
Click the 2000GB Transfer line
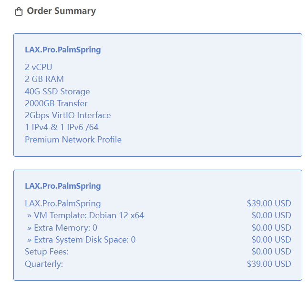click(56, 103)
